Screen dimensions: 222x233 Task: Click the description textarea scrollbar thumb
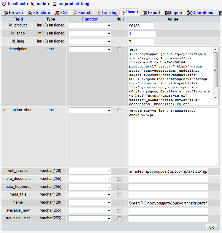coord(215,70)
